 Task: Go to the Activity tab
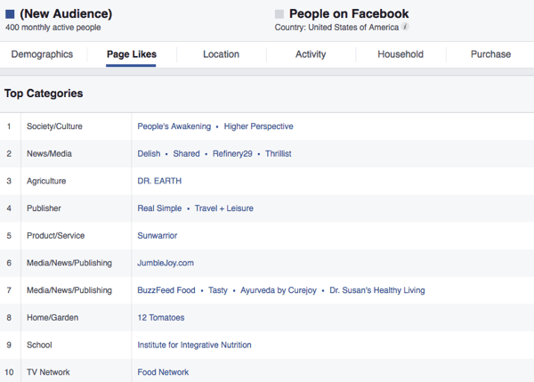point(311,54)
